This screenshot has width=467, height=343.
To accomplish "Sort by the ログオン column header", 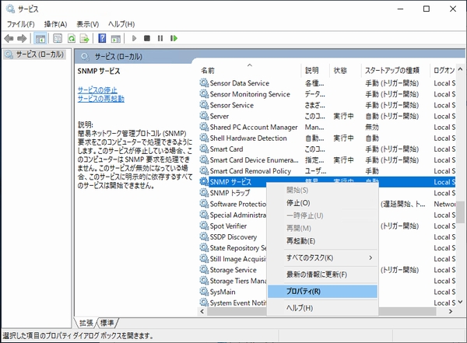I will click(x=443, y=70).
